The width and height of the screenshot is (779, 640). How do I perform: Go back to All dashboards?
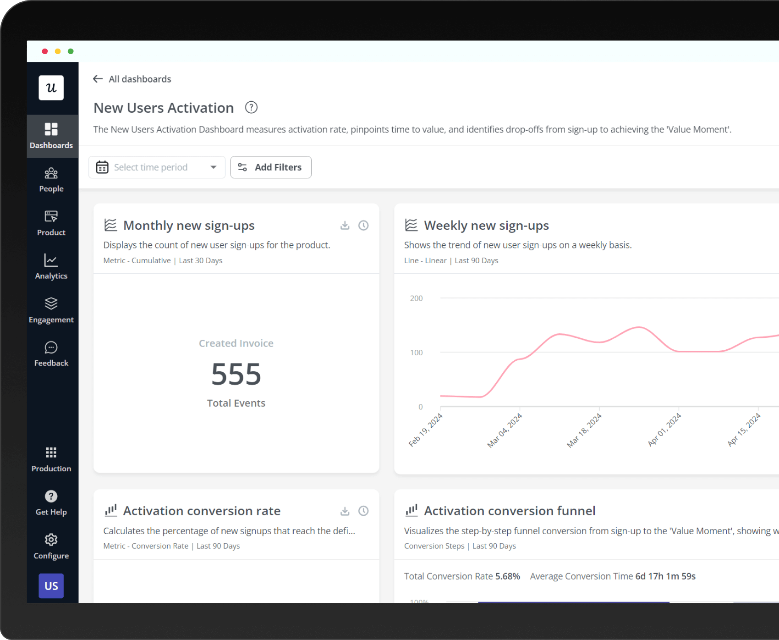click(x=132, y=79)
